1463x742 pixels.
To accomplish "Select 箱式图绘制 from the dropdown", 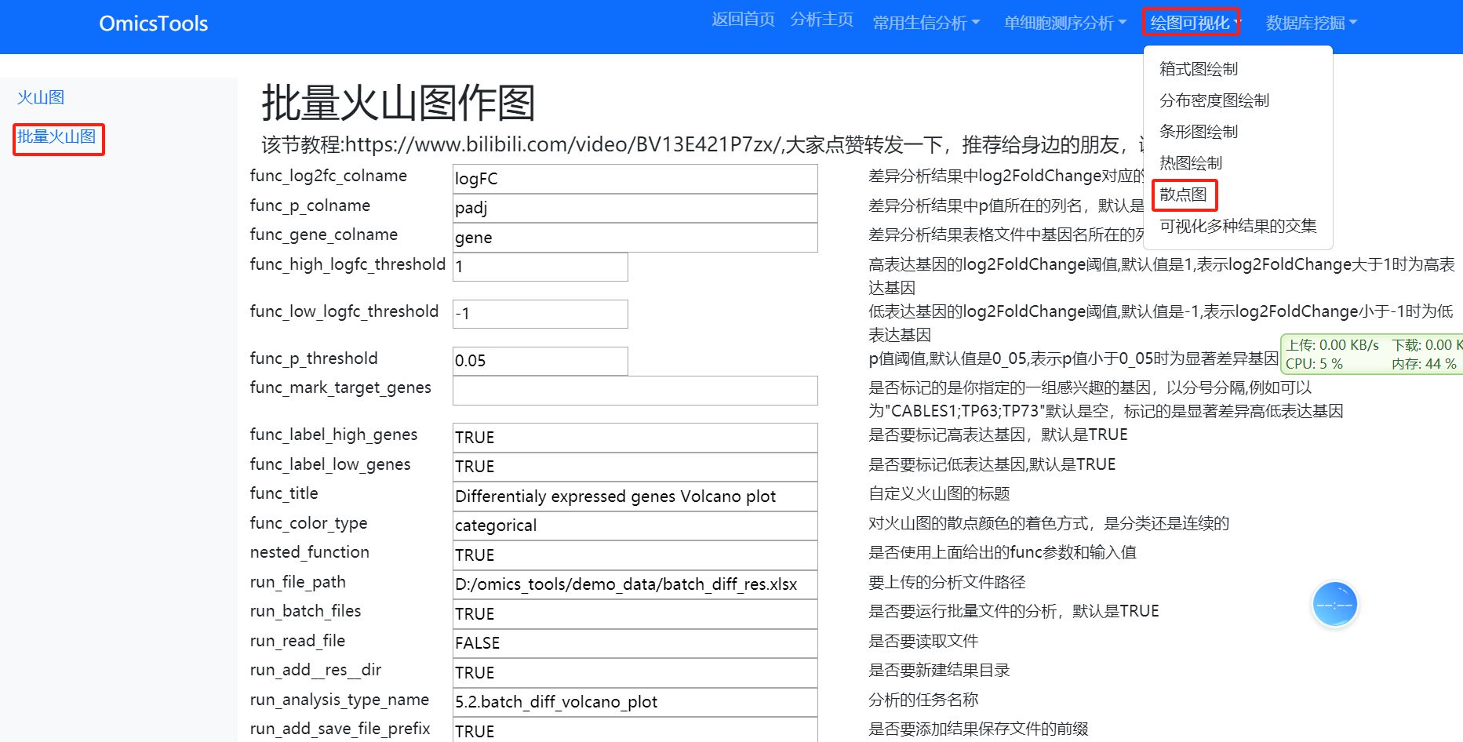I will pyautogui.click(x=1199, y=69).
